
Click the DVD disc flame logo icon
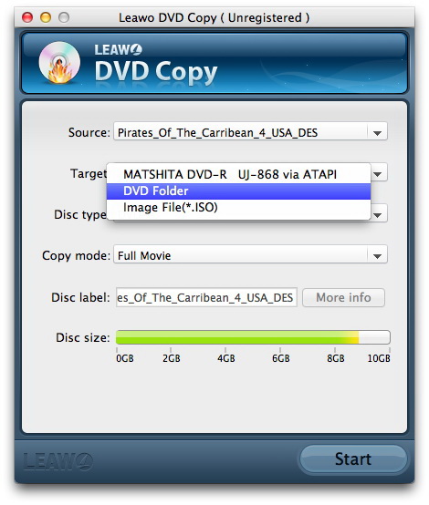coord(59,63)
